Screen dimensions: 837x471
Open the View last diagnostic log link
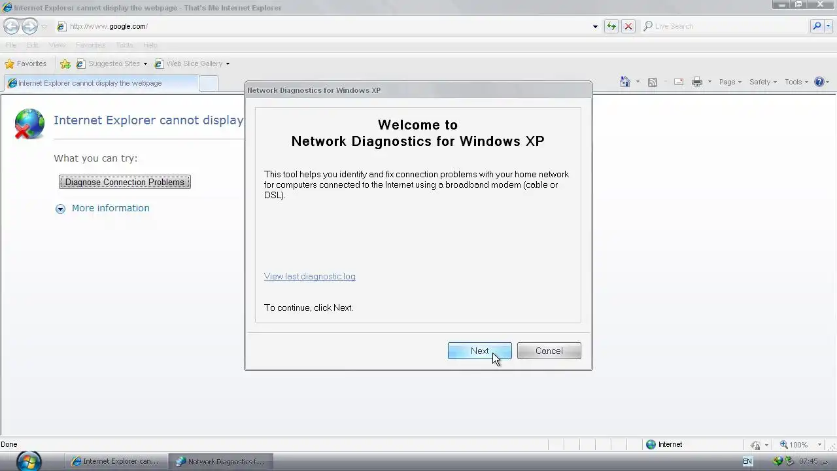[x=309, y=276]
